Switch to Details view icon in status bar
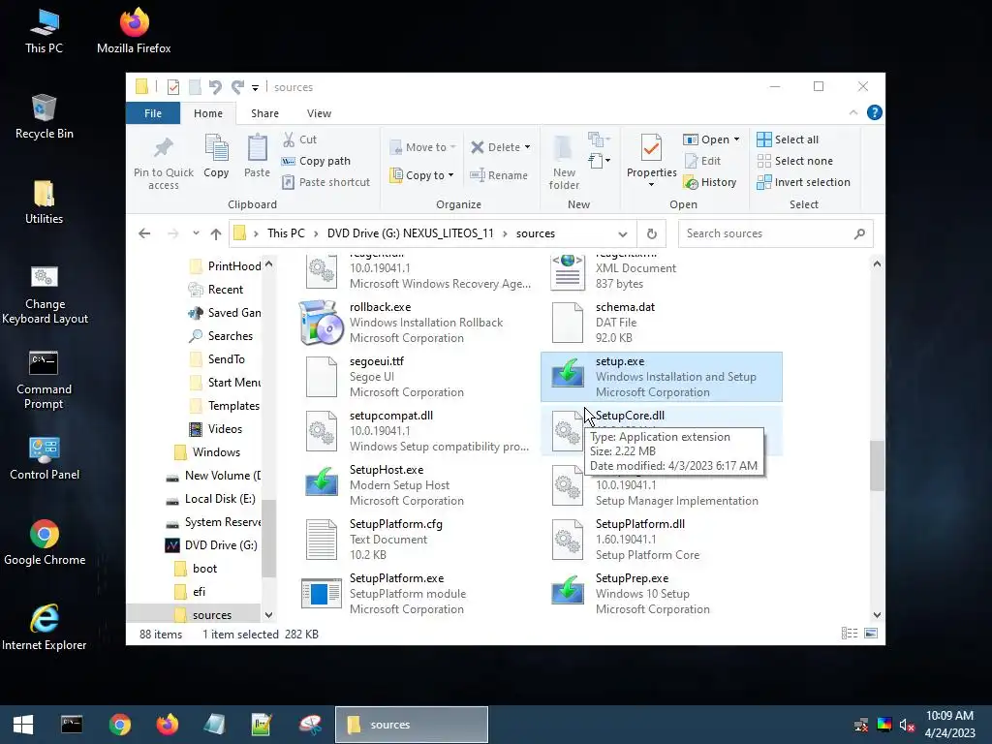The image size is (992, 744). [x=850, y=634]
